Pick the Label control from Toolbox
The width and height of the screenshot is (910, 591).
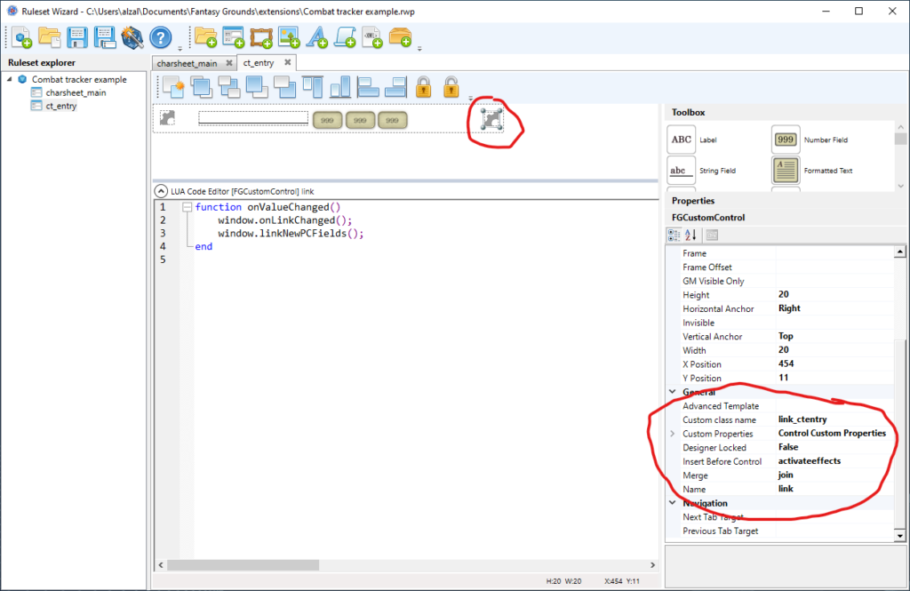(x=681, y=140)
